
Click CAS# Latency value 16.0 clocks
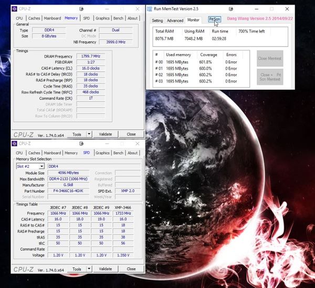[x=91, y=68]
